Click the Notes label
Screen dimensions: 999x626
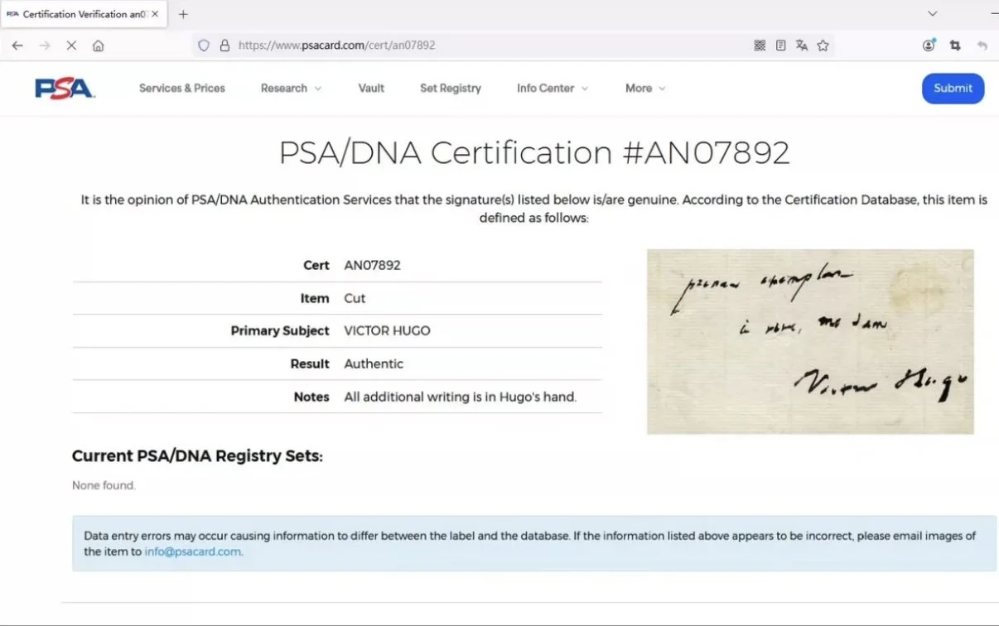tap(311, 397)
